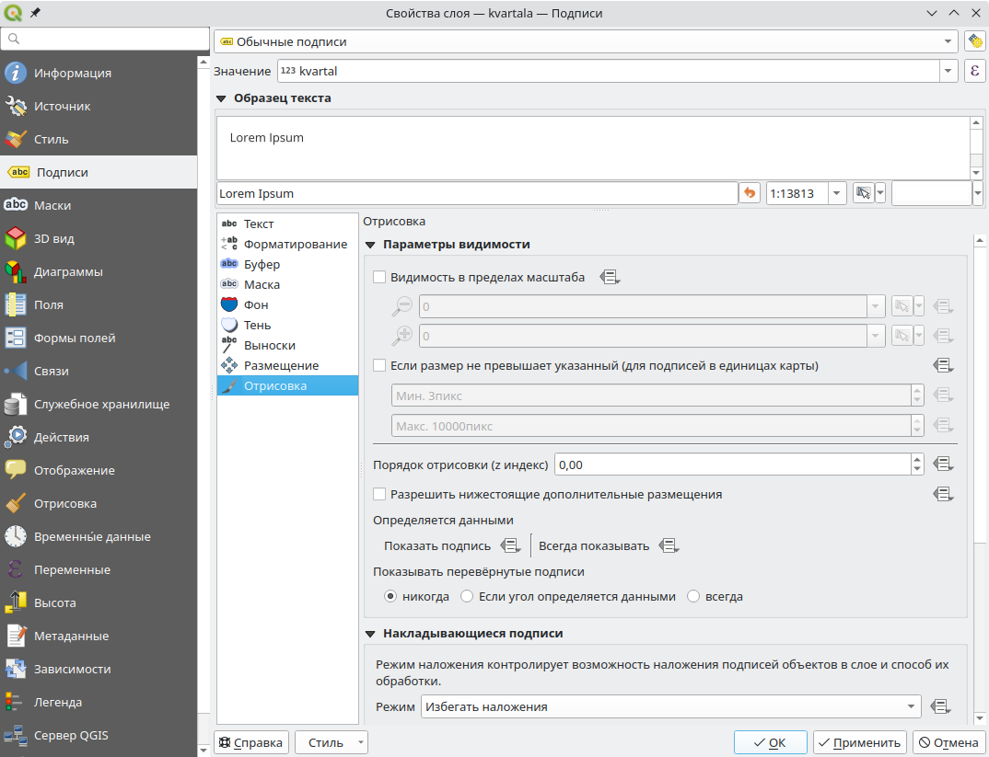Select the никогда radio button
This screenshot has width=989, height=757.
(x=390, y=596)
